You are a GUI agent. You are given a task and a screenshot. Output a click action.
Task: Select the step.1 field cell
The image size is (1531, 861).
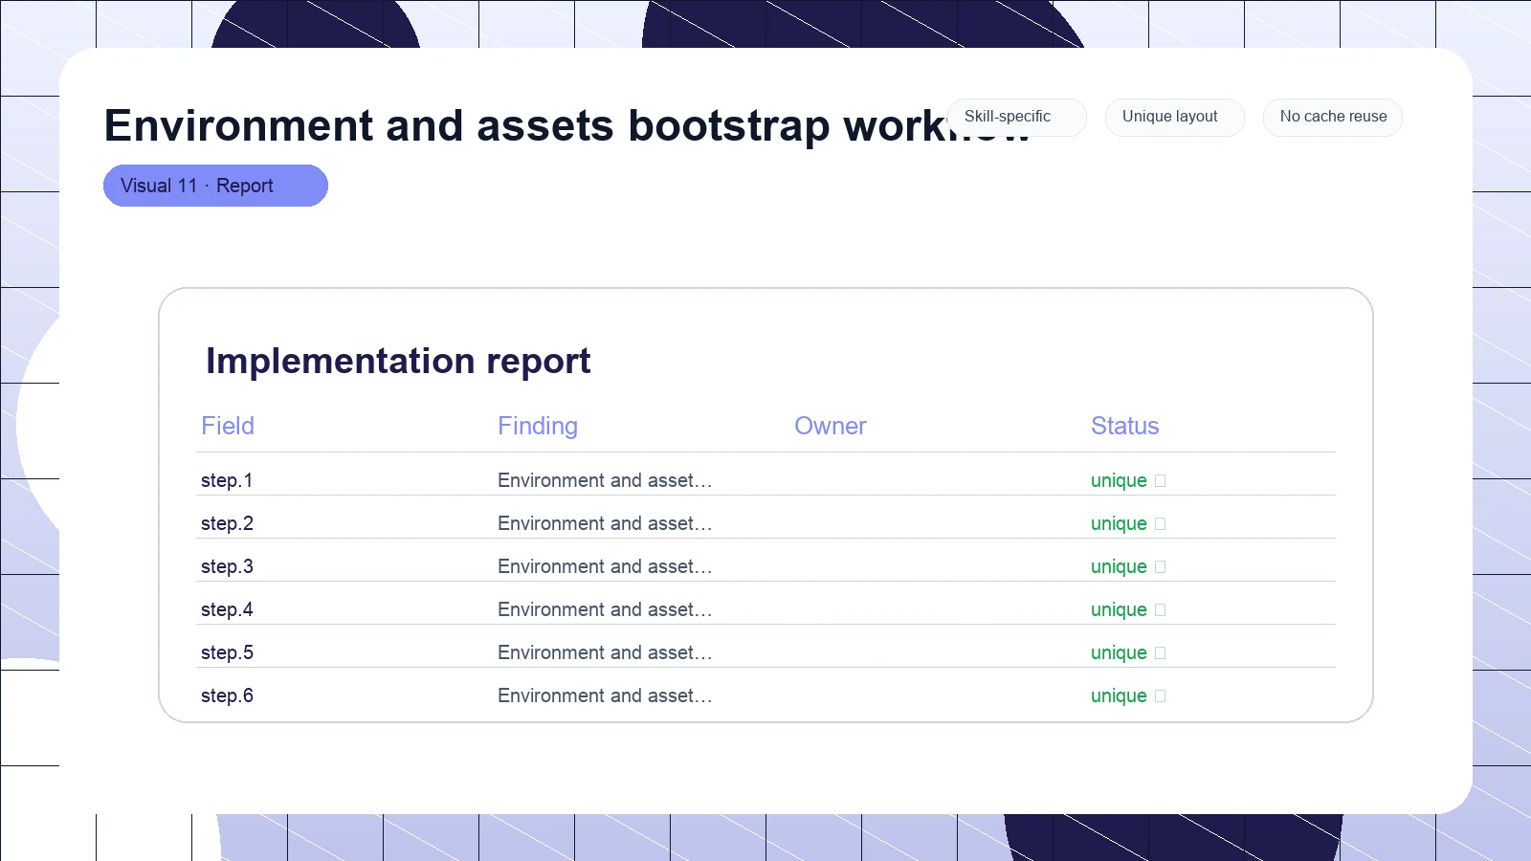click(227, 480)
